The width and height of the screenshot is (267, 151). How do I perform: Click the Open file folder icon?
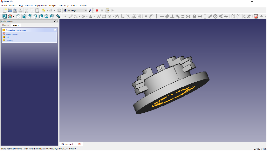coord(10,10)
